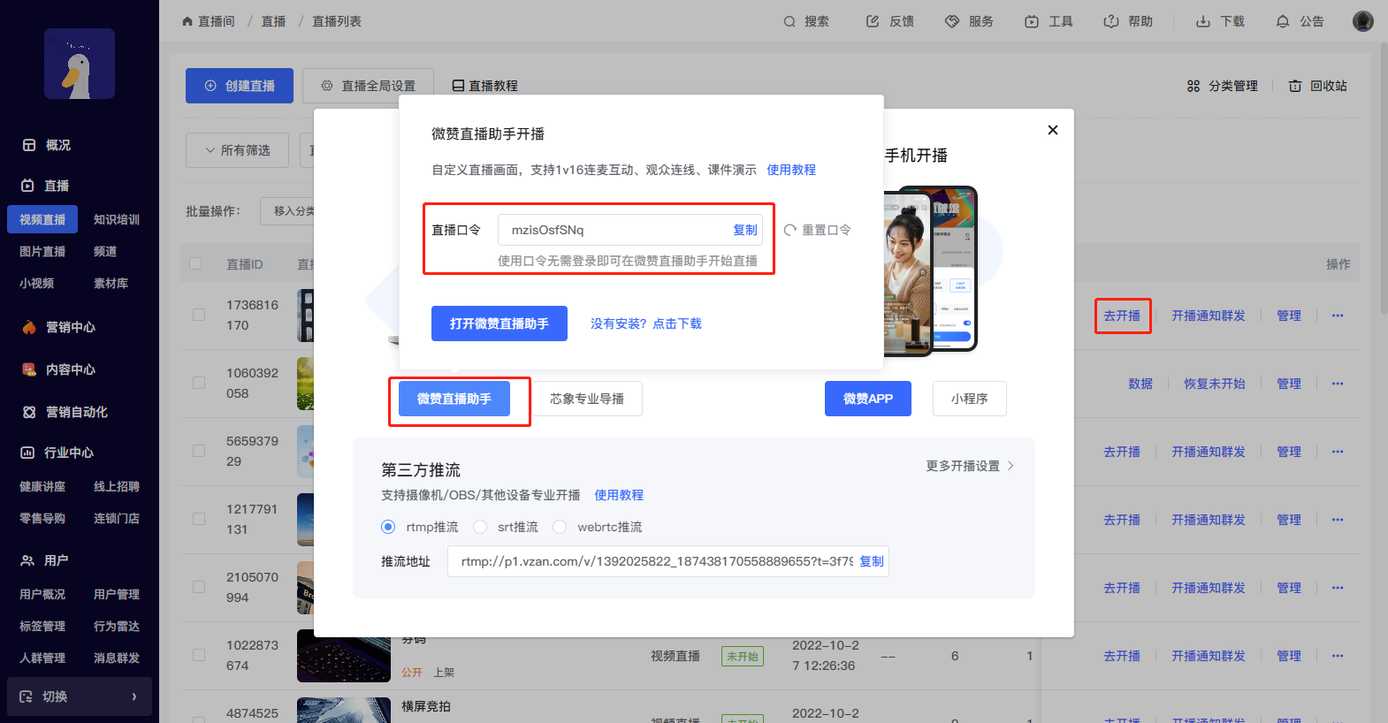This screenshot has width=1388, height=723.
Task: Check the row 565937929 checkbox
Action: (x=199, y=451)
